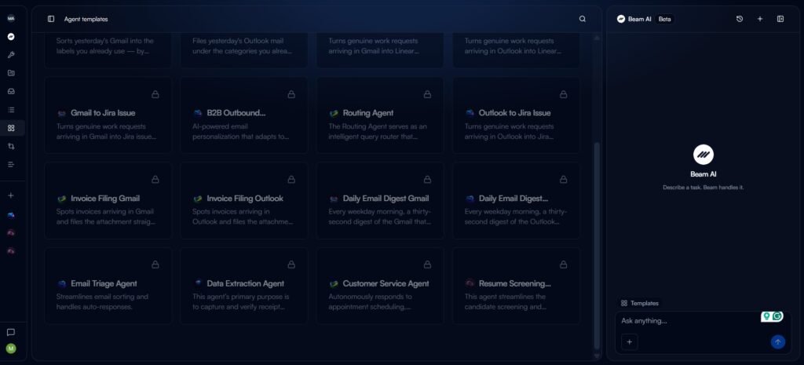This screenshot has width=804, height=365.
Task: Select the four-squares templates icon in sidebar
Action: [11, 128]
